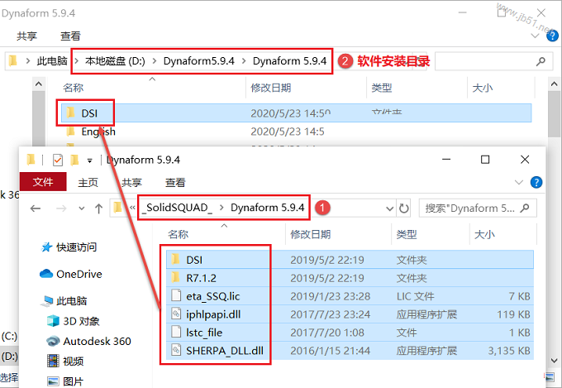Open Customize Quick Access Toolbar dropdown

pos(89,160)
